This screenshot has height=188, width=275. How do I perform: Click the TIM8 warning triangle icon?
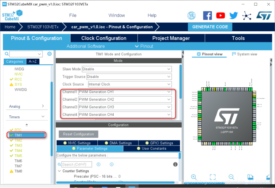point(11,171)
